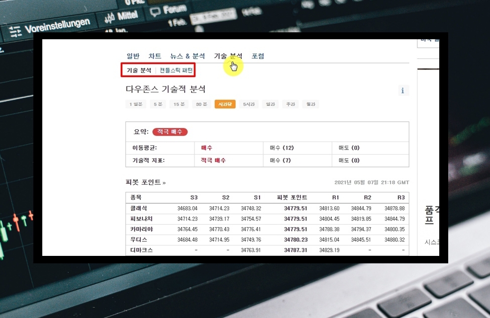This screenshot has height=318, width=490.
Task: Click the timestamp 2021년 05월 07일 21:18 GMT
Action: click(x=372, y=182)
